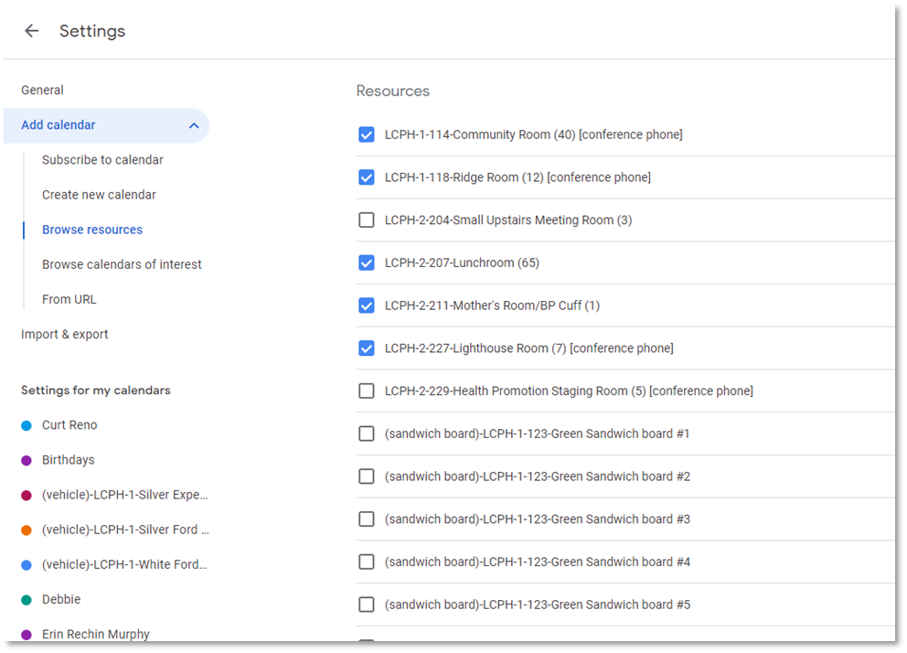Click the blue dot beside Curt Reno
907x653 pixels.
coord(27,425)
